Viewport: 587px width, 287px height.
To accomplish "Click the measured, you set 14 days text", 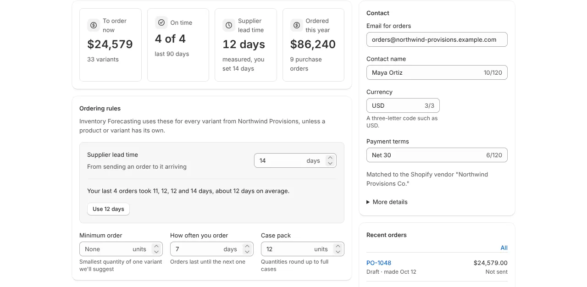I will [x=244, y=64].
